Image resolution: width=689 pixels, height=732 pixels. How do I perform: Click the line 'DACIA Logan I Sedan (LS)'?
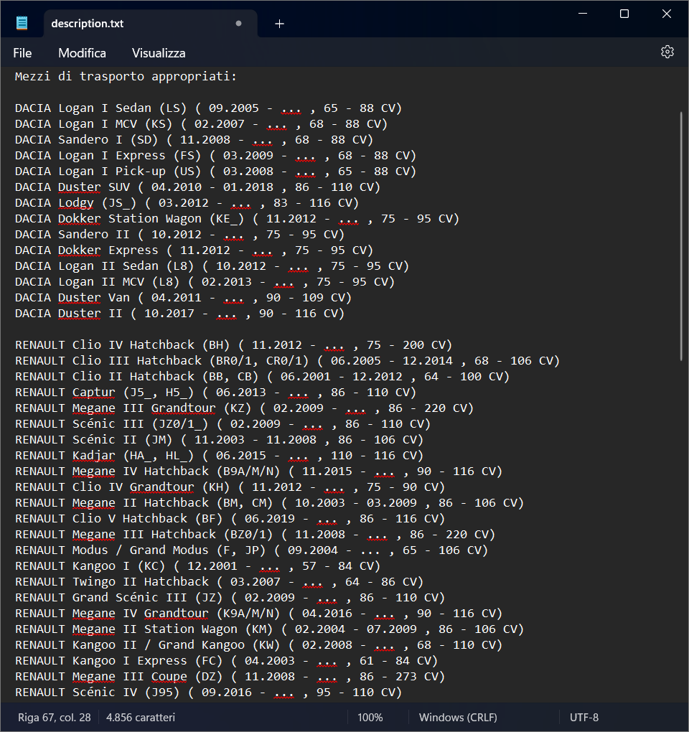click(x=209, y=108)
